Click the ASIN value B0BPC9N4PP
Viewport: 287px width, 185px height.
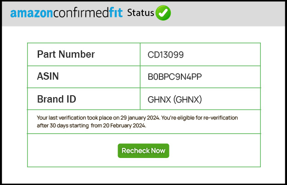click(x=174, y=77)
